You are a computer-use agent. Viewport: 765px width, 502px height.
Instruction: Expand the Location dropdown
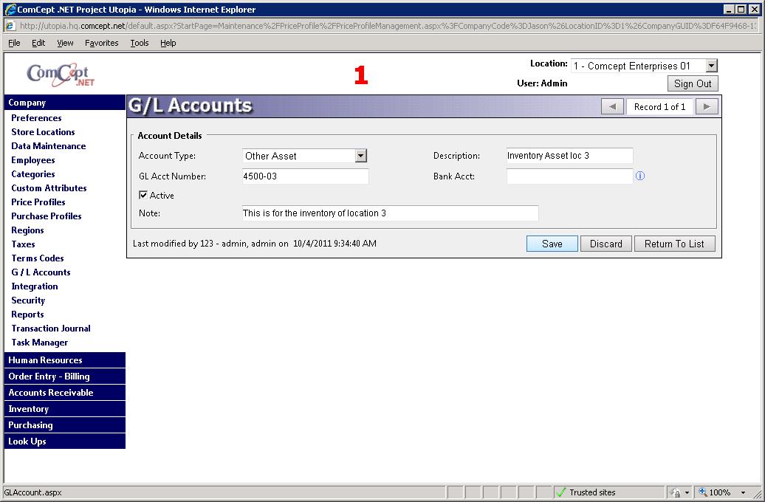pos(711,66)
